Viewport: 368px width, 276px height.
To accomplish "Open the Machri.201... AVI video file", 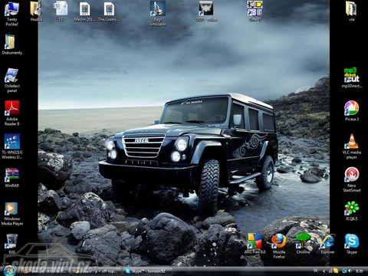I will tap(84, 11).
